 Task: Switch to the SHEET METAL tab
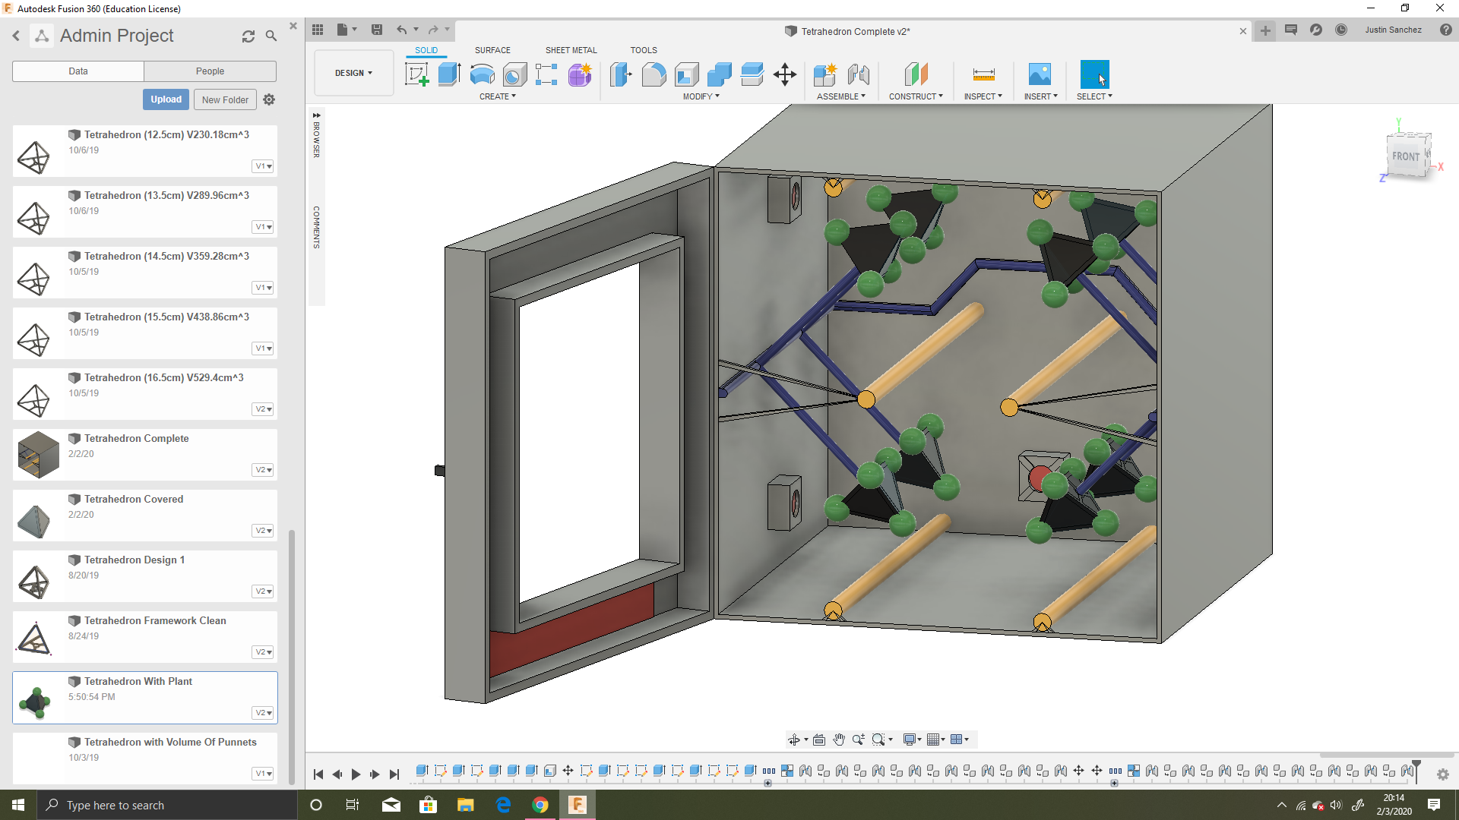coord(571,50)
